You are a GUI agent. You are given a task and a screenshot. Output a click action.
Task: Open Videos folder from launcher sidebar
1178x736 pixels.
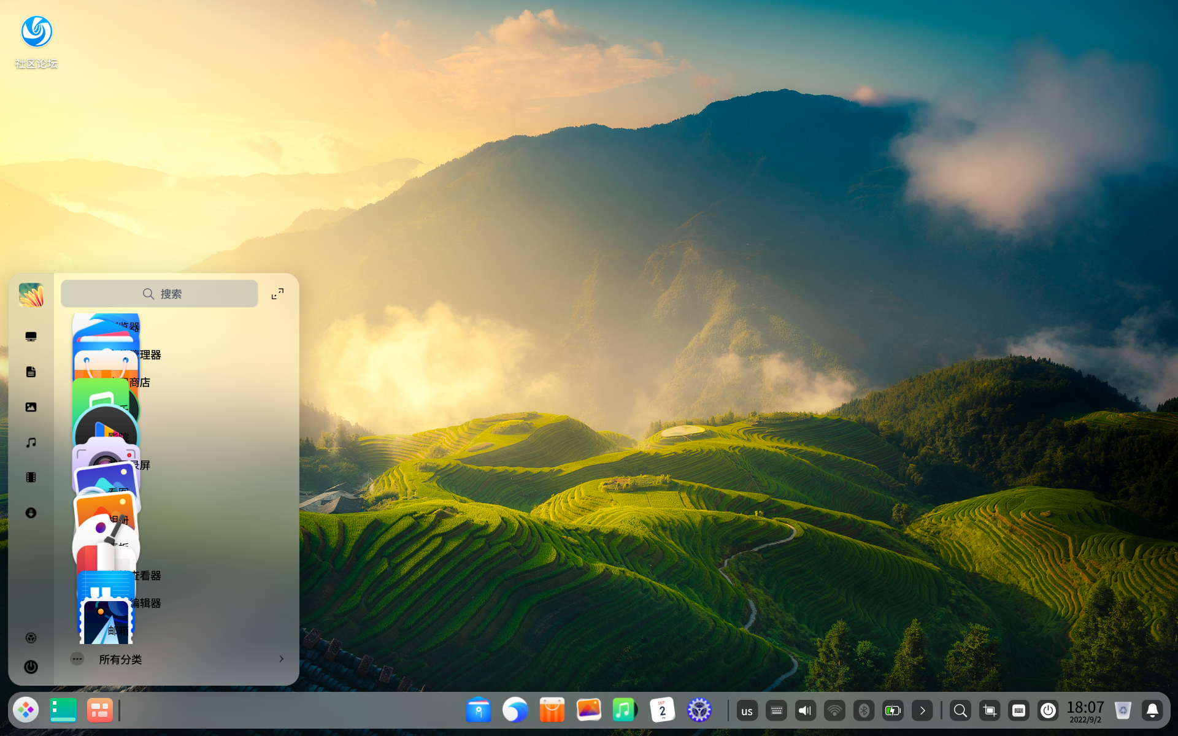pyautogui.click(x=31, y=477)
